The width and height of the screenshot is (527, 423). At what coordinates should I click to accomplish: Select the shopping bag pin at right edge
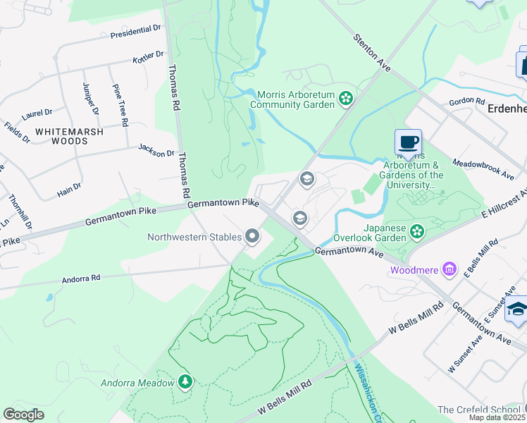click(x=522, y=64)
